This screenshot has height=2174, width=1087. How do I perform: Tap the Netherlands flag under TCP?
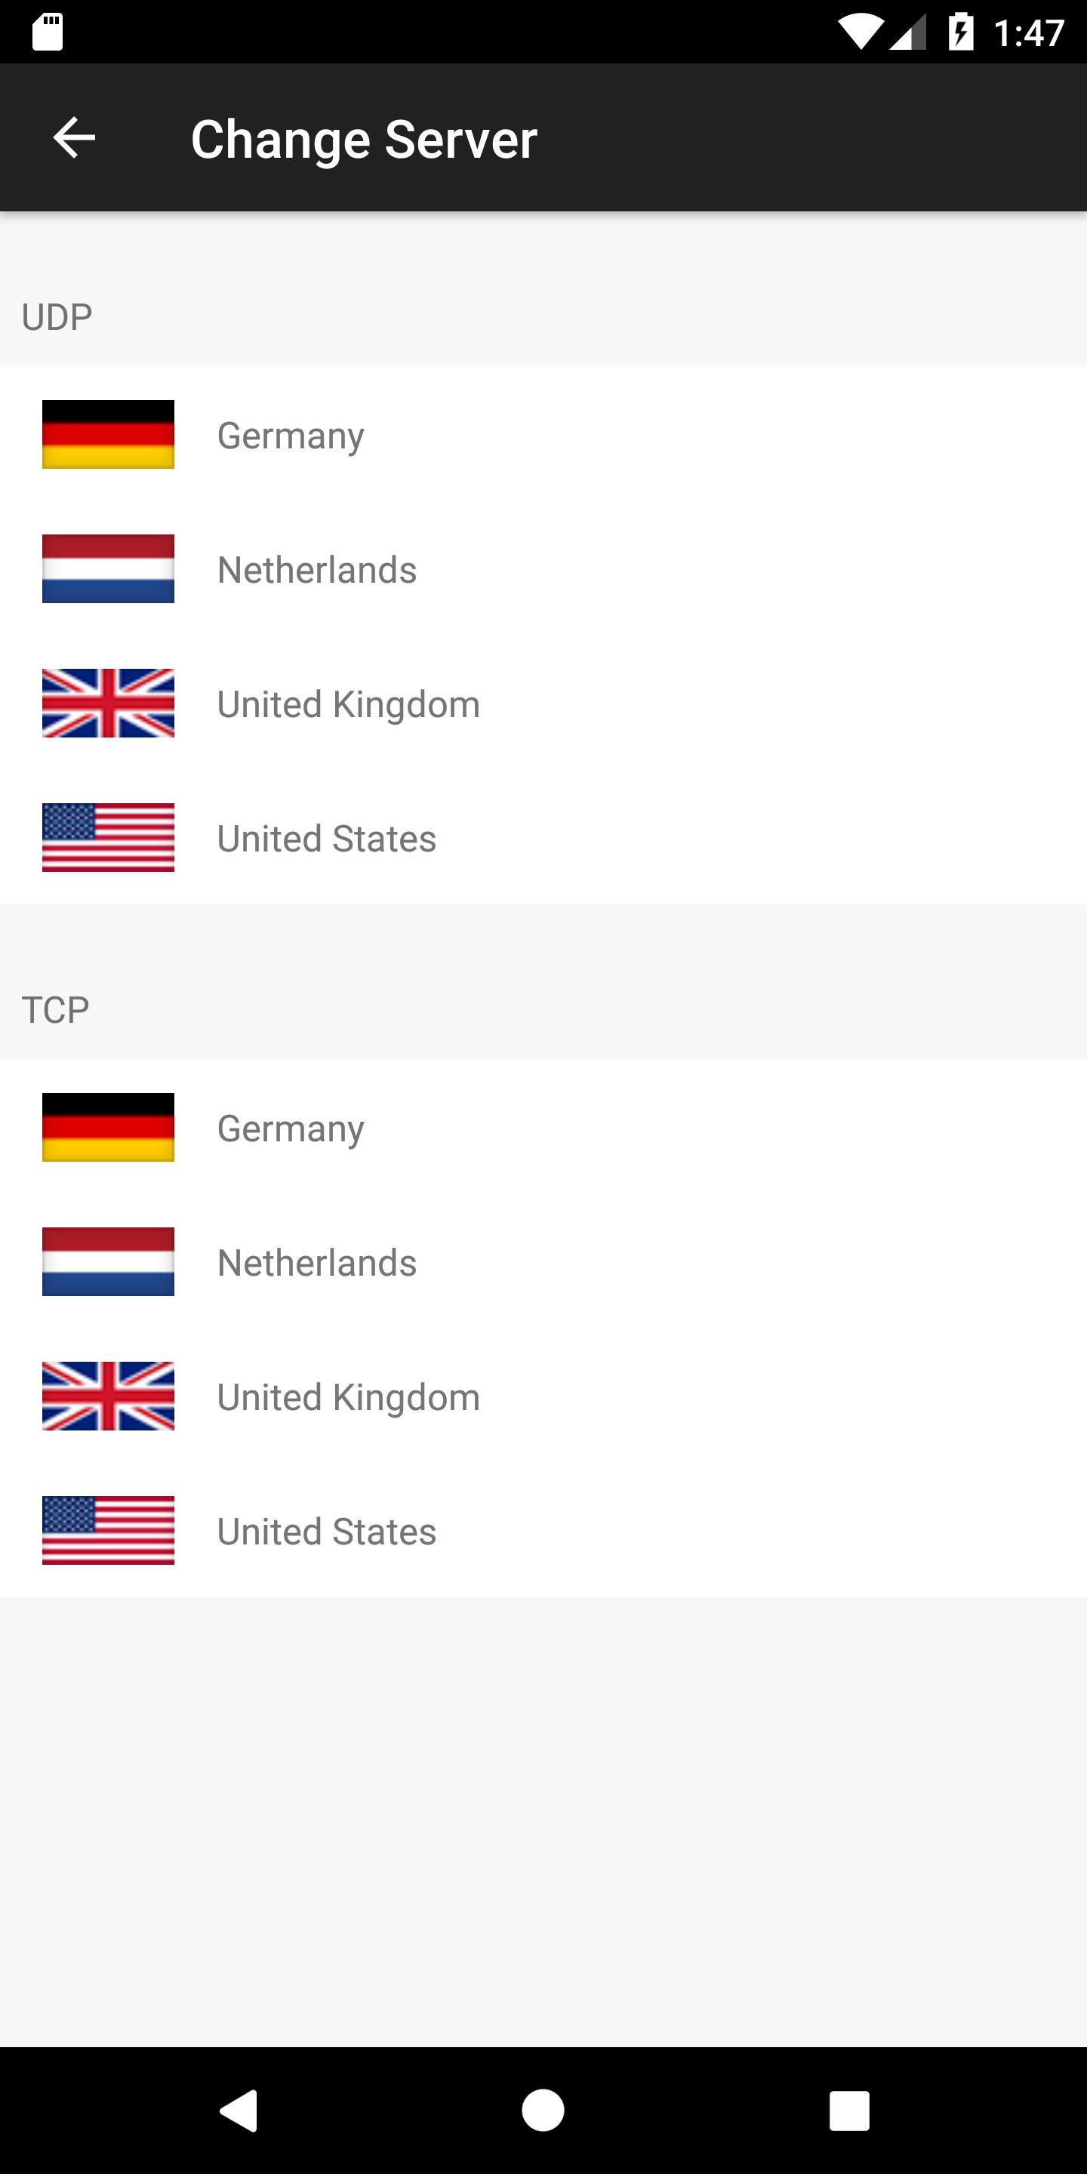[108, 1261]
